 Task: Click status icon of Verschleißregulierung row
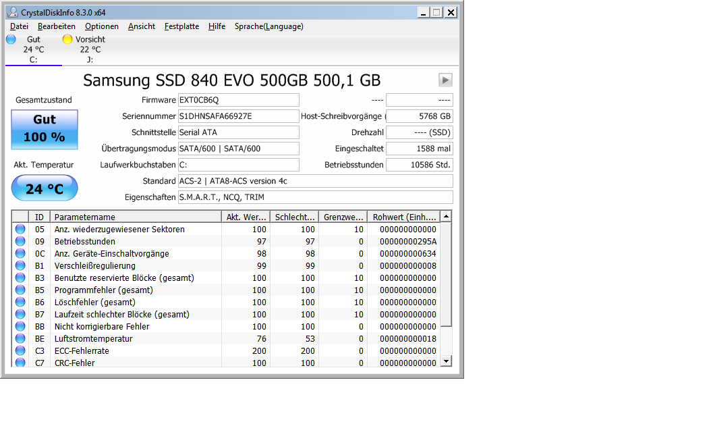point(20,266)
